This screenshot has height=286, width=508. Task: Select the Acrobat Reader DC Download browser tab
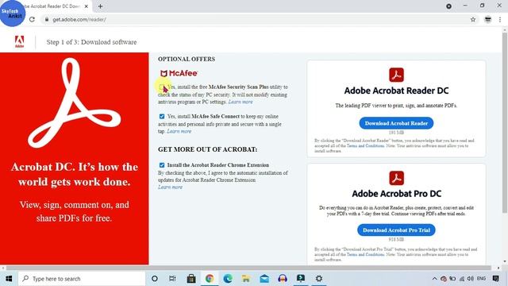pyautogui.click(x=52, y=6)
